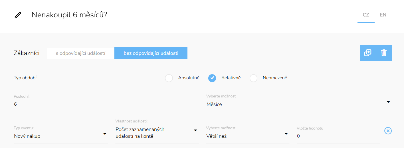Switch to the EN language tab
This screenshot has height=148, width=404.
coord(383,15)
